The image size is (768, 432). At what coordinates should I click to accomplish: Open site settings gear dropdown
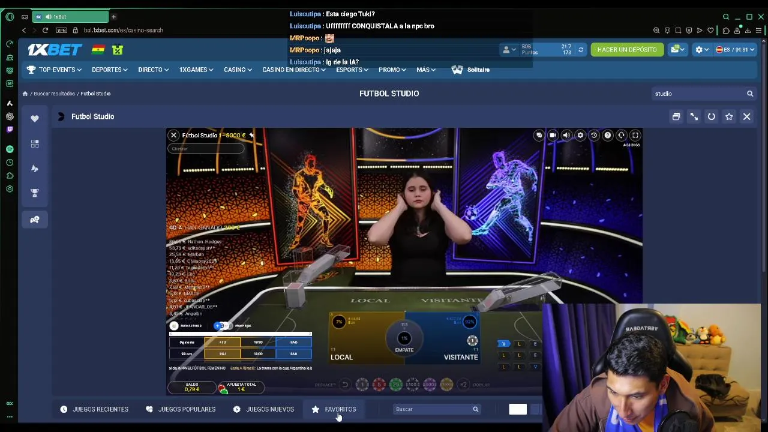point(702,50)
